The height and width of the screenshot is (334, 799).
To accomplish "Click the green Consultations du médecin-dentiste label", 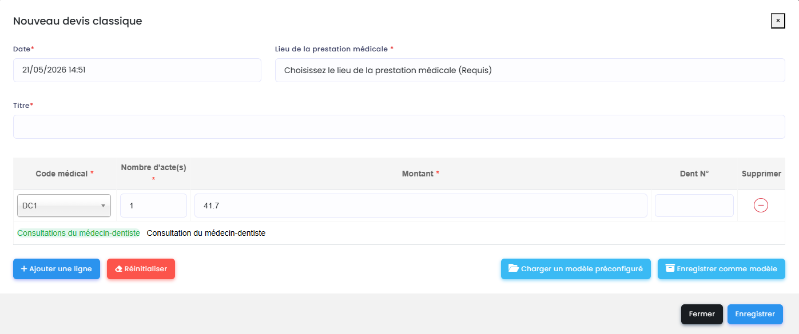I will coord(78,234).
